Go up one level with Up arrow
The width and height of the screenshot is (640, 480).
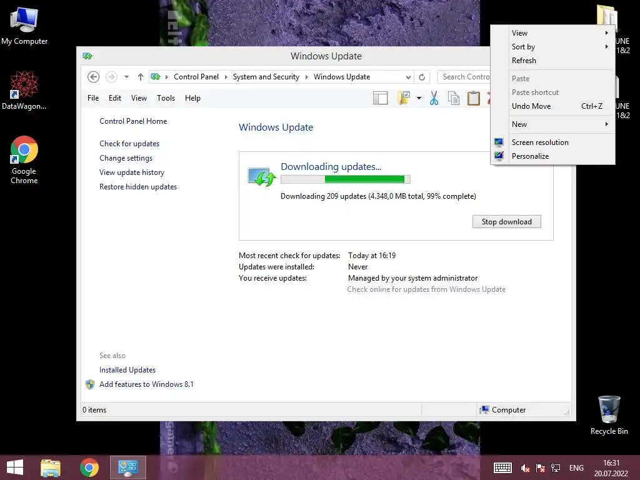[x=141, y=77]
